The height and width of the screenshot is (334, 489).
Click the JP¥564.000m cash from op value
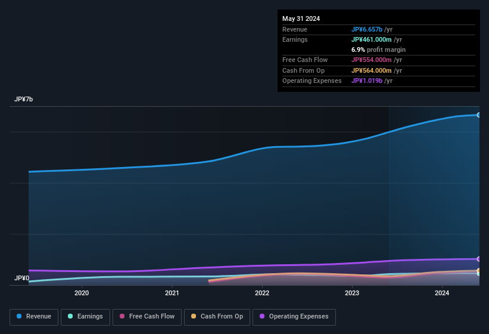372,70
